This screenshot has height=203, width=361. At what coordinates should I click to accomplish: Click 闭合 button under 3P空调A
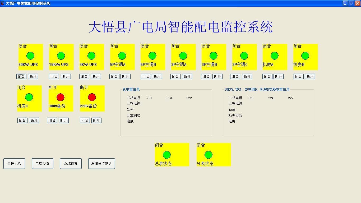coord(175,76)
